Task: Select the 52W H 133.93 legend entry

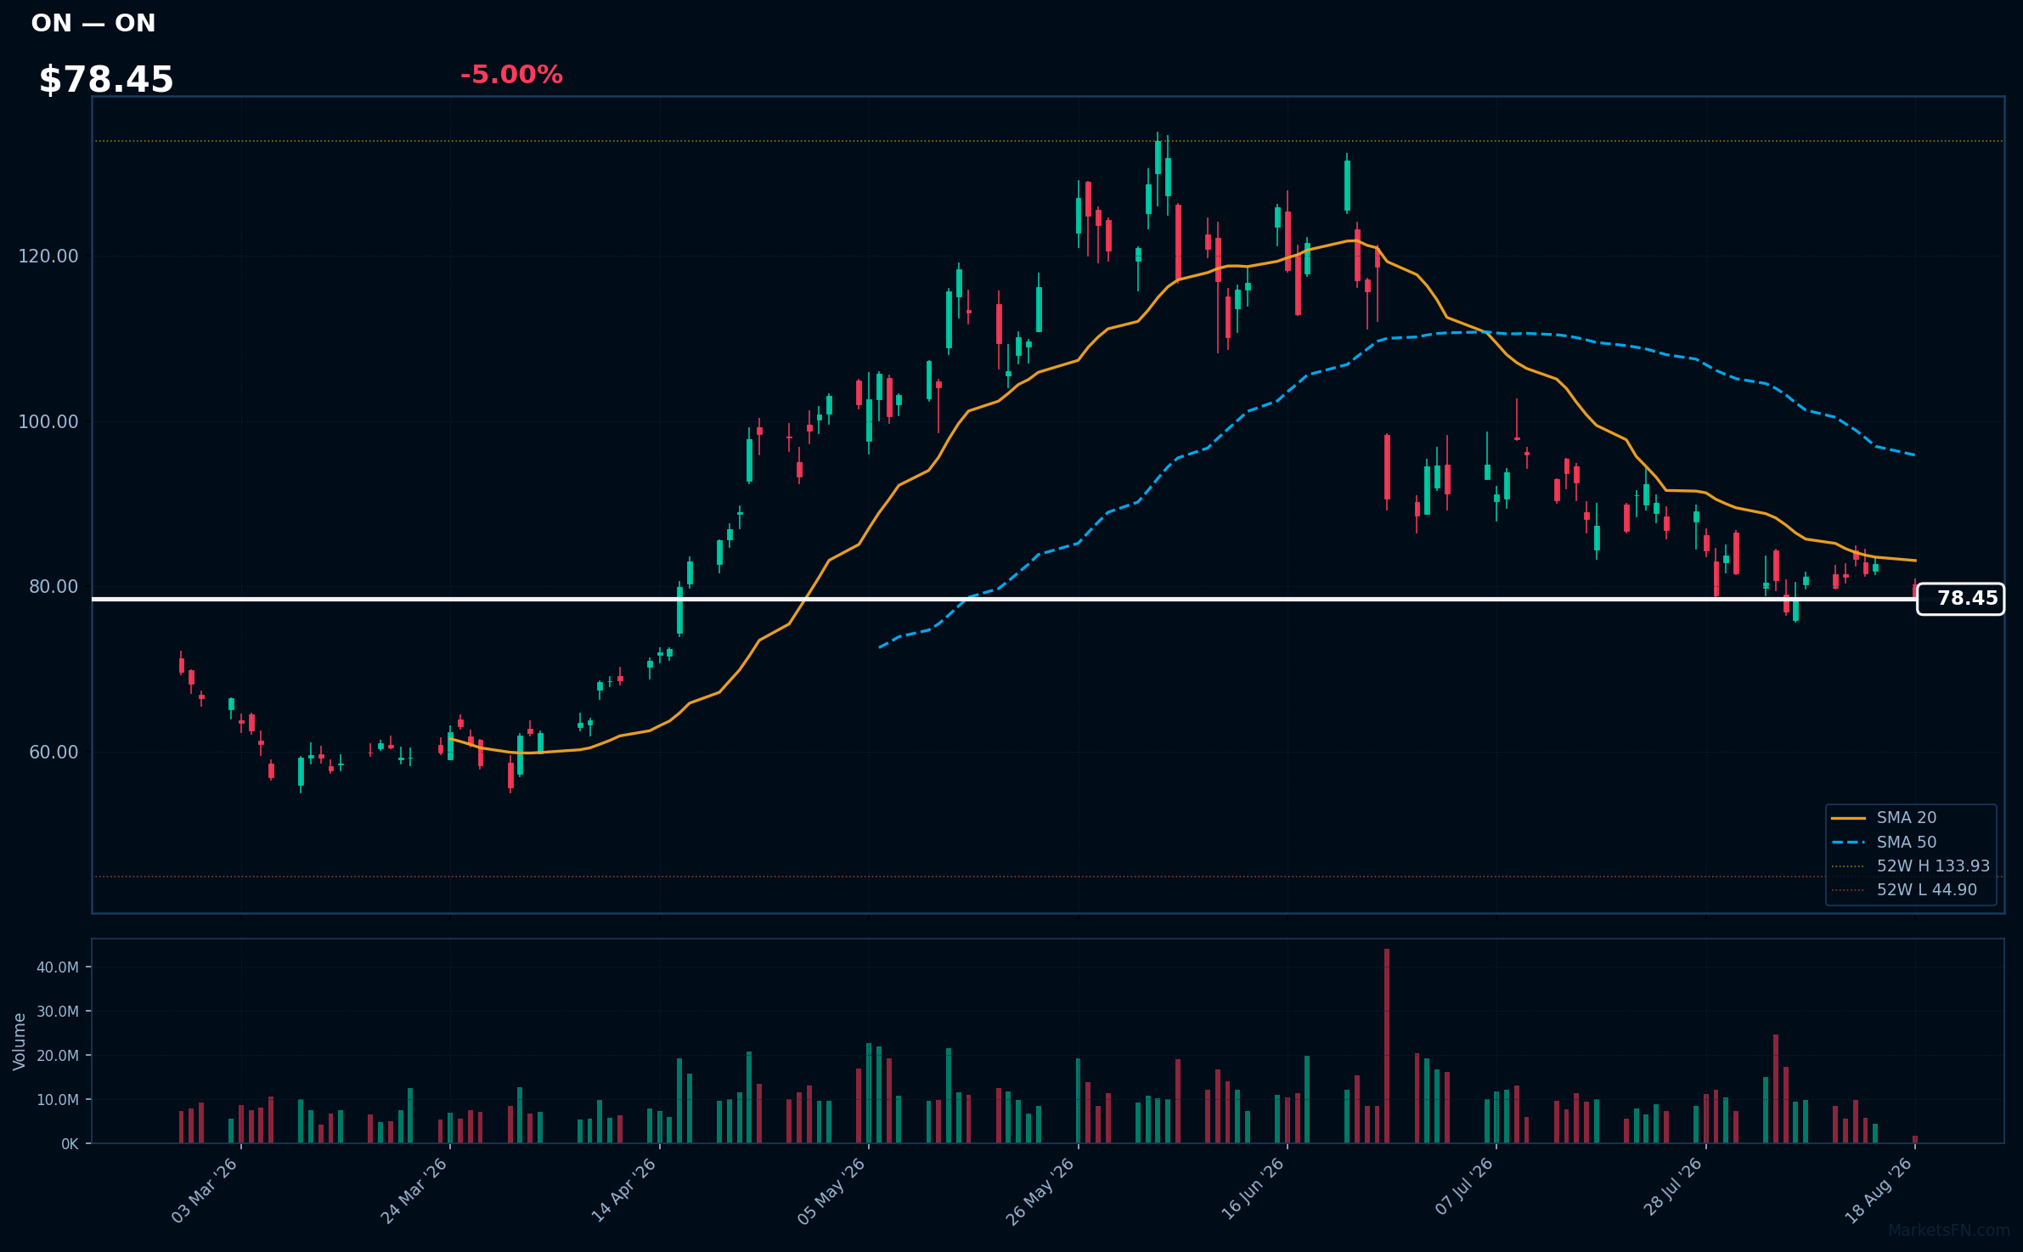Action: pyautogui.click(x=1911, y=866)
